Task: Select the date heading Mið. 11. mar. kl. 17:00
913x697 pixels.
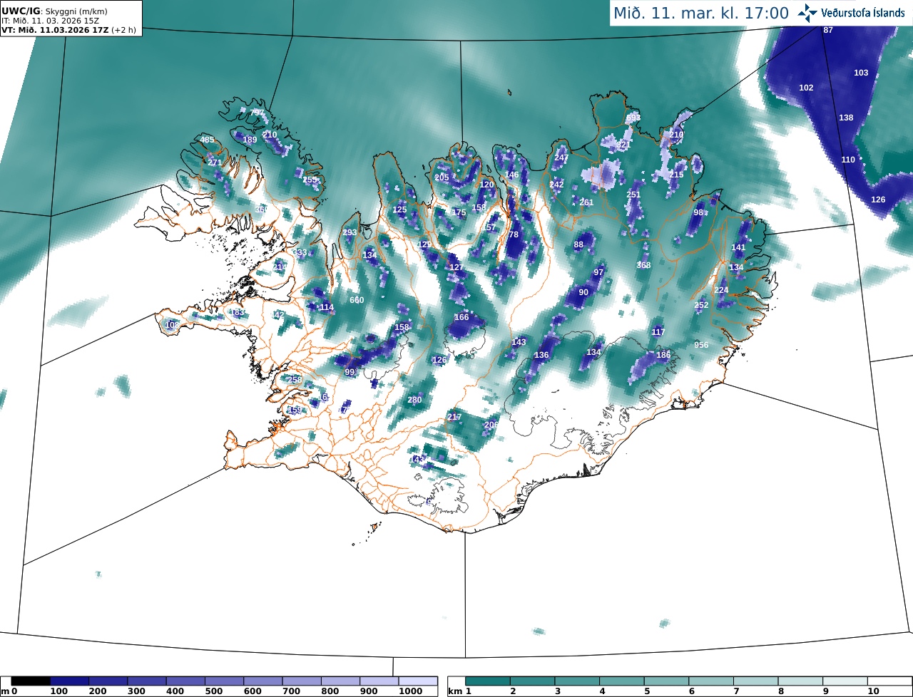Action: point(701,13)
